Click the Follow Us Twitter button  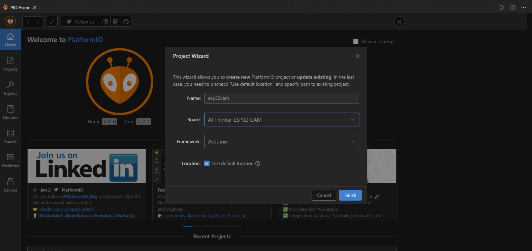[x=81, y=22]
